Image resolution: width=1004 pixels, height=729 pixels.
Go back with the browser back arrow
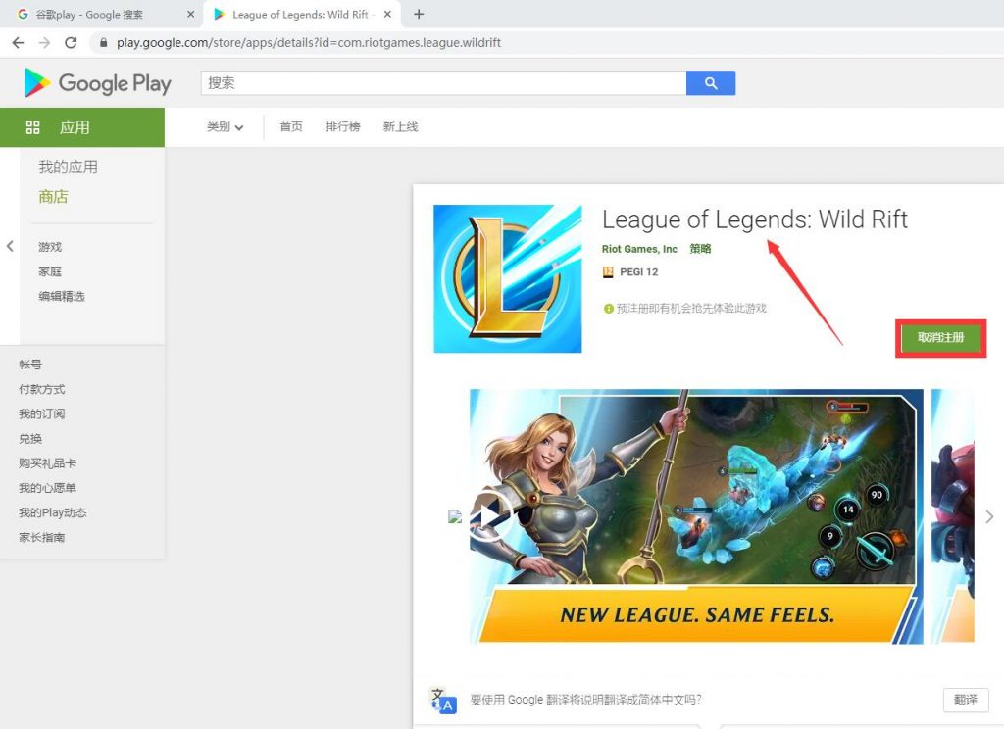point(18,43)
